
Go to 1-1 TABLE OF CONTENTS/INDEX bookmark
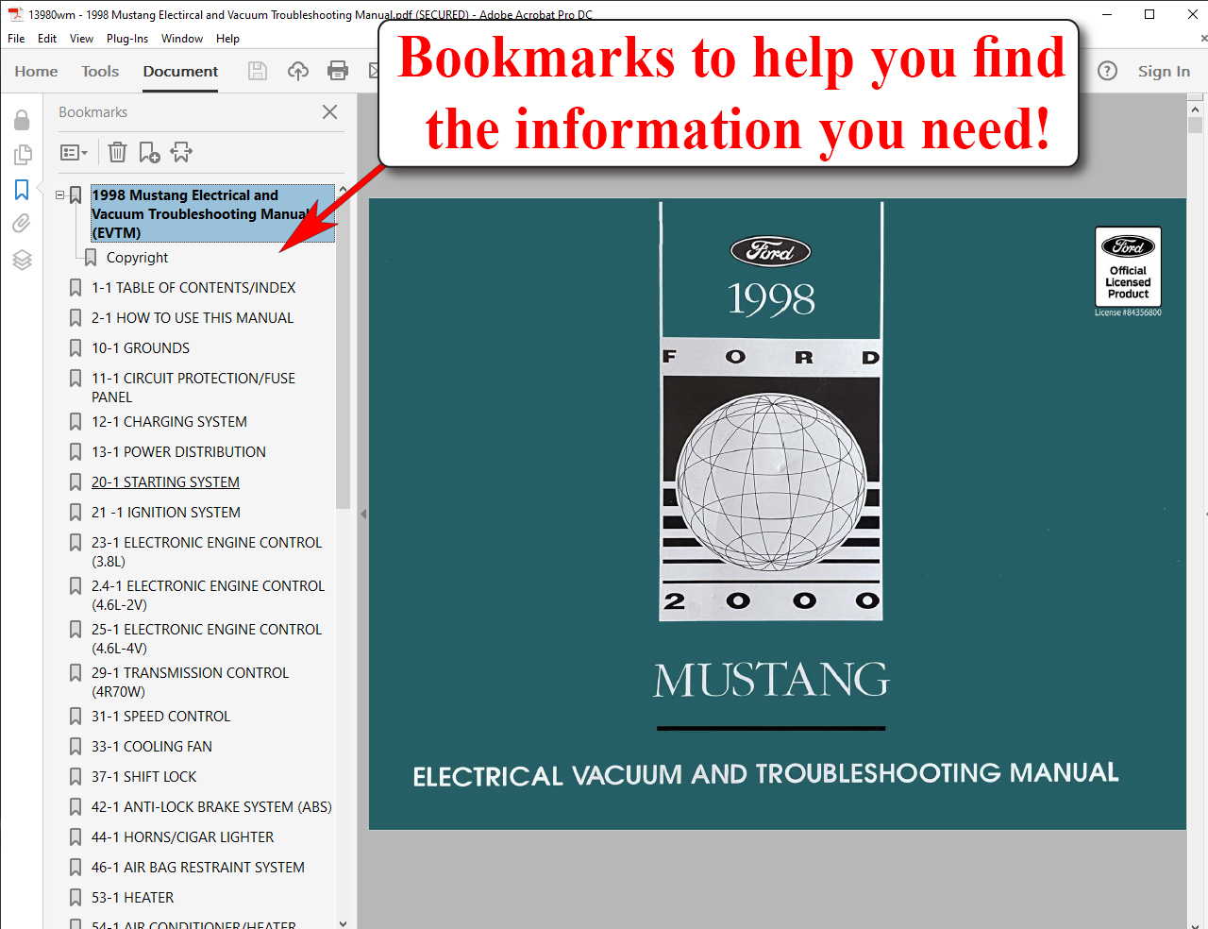(193, 288)
